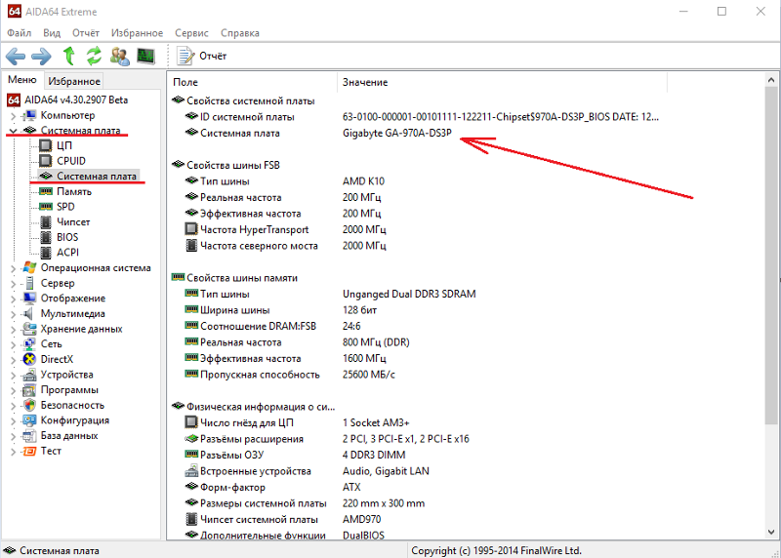Refresh using the green circular arrows icon
This screenshot has width=781, height=558.
(x=94, y=56)
